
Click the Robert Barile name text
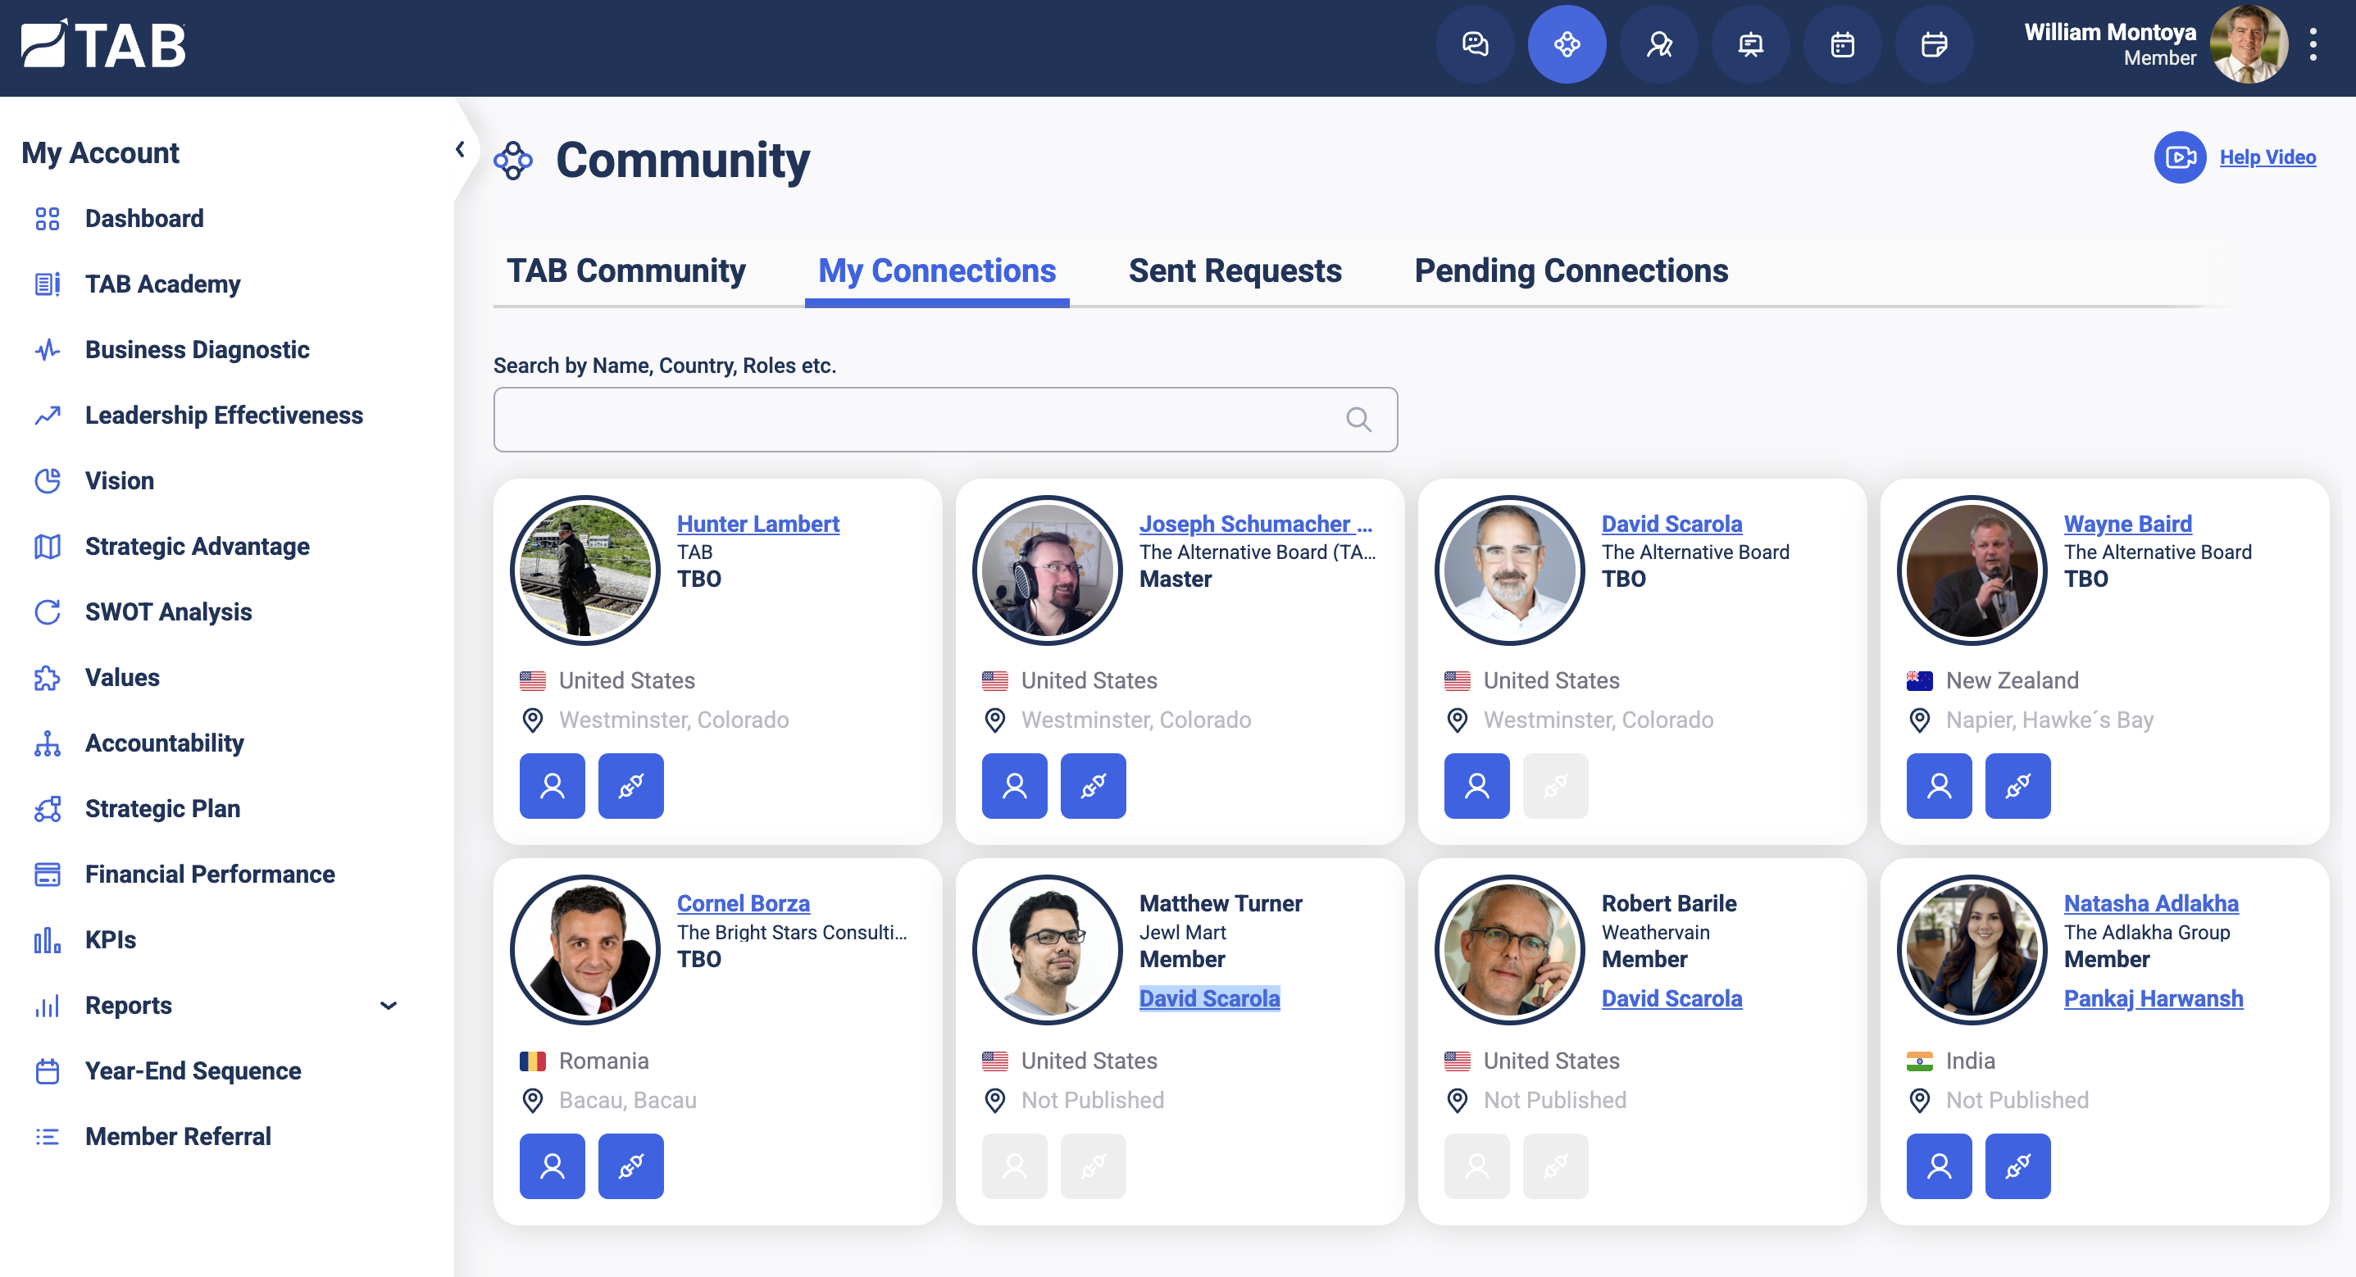coord(1668,904)
